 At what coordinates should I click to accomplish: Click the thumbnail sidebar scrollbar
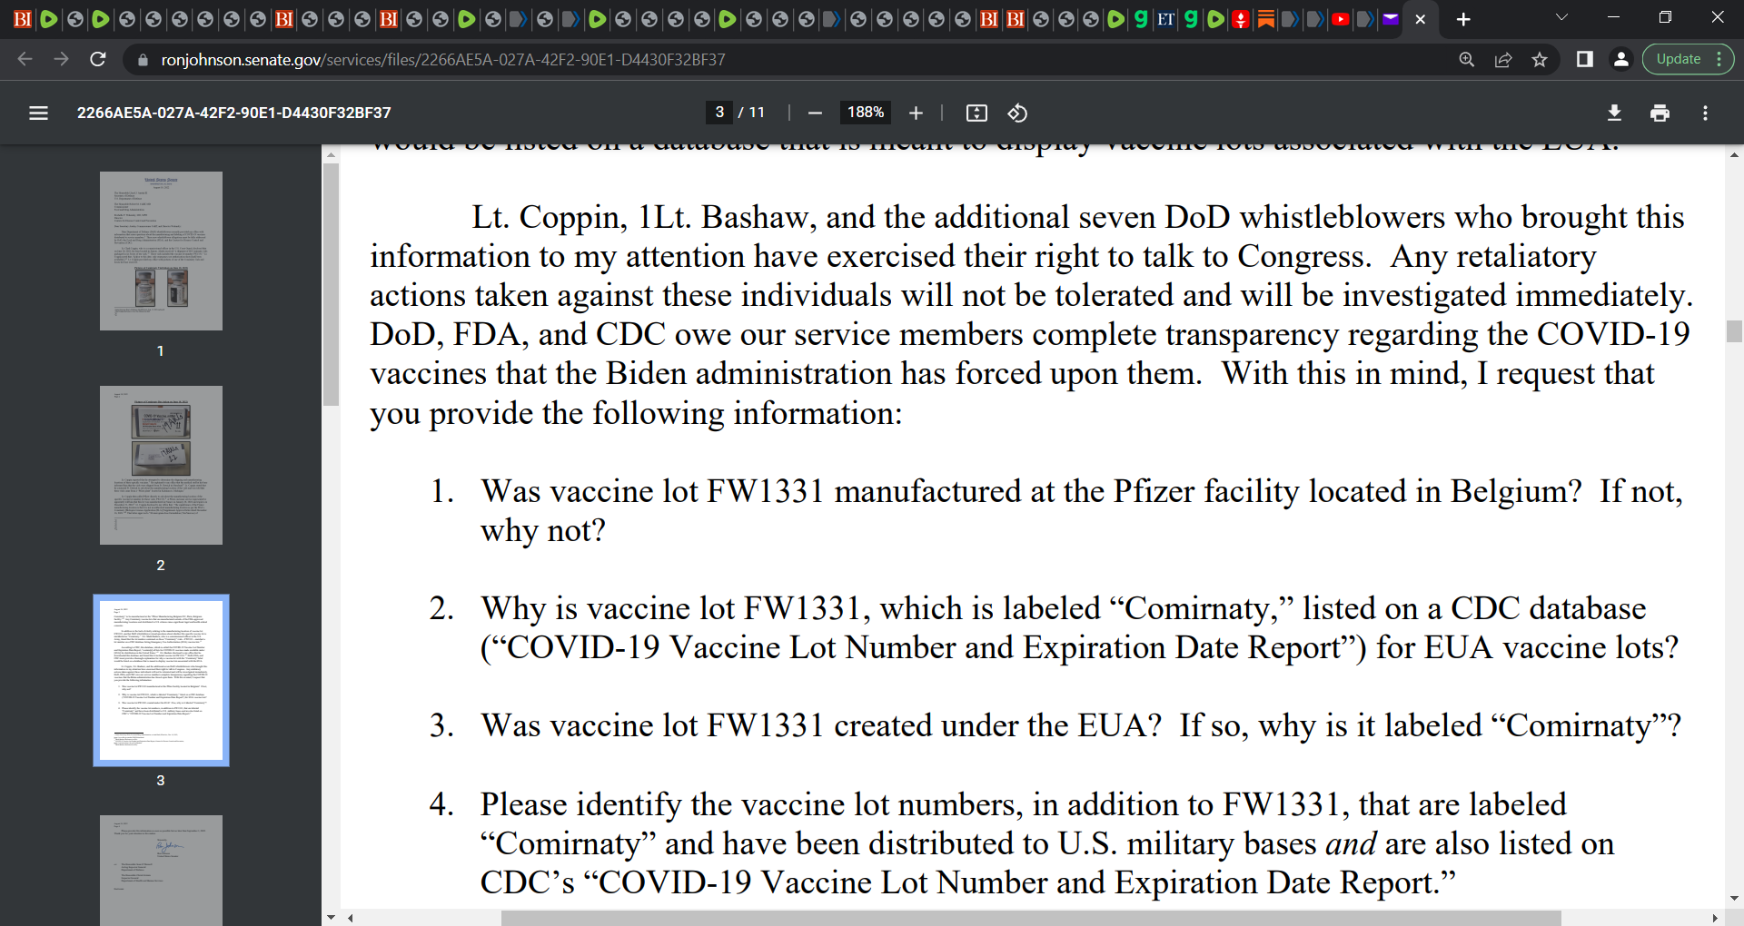(331, 284)
